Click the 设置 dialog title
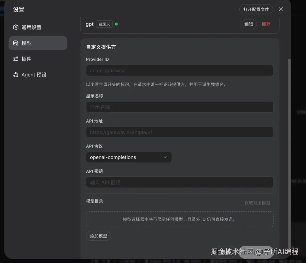Screen dimensions: 306x263 click(18, 10)
